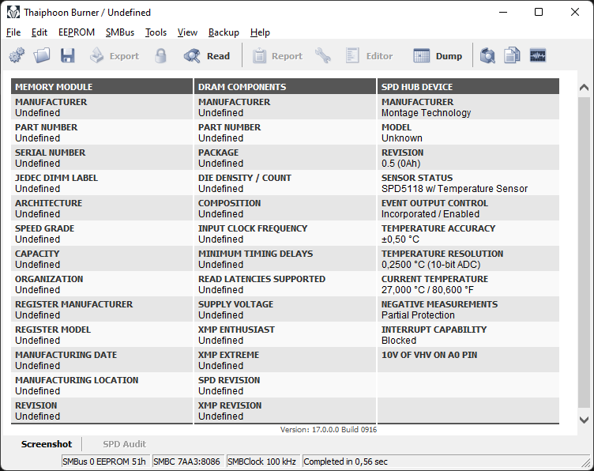Open the File menu

[x=13, y=32]
